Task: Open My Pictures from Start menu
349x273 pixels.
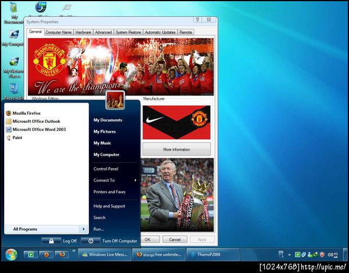Action: (x=104, y=132)
